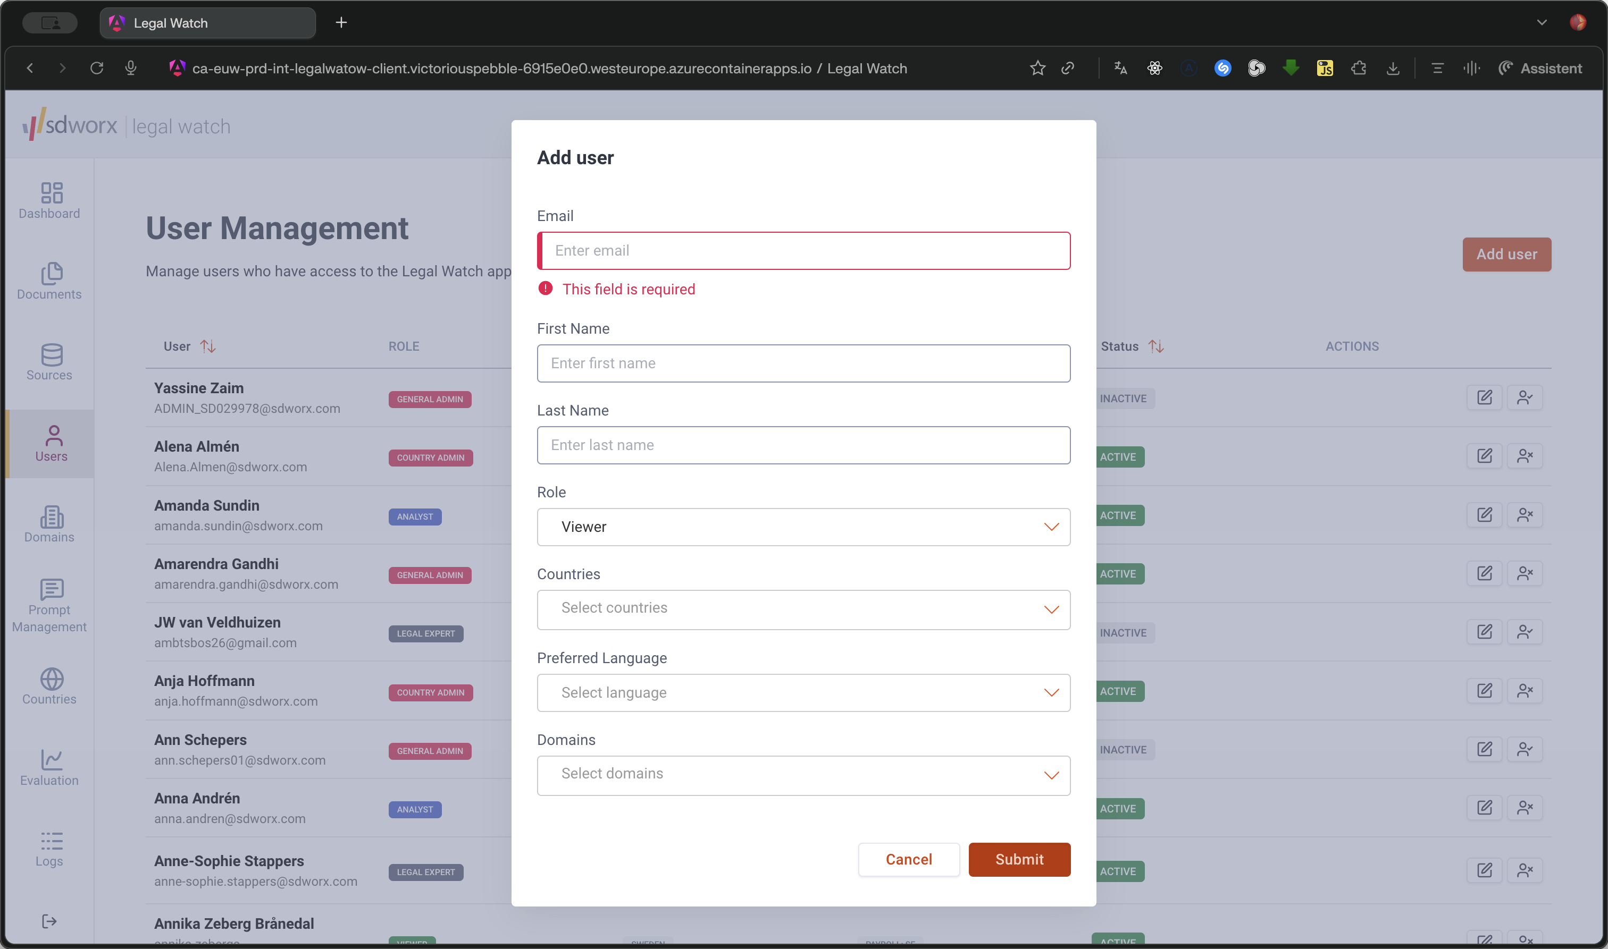Open Prompt Management in the sidebar
The image size is (1608, 949).
(x=49, y=606)
